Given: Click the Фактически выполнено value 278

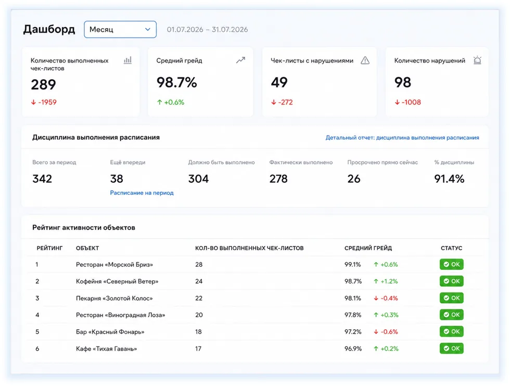Looking at the screenshot, I should click(278, 179).
